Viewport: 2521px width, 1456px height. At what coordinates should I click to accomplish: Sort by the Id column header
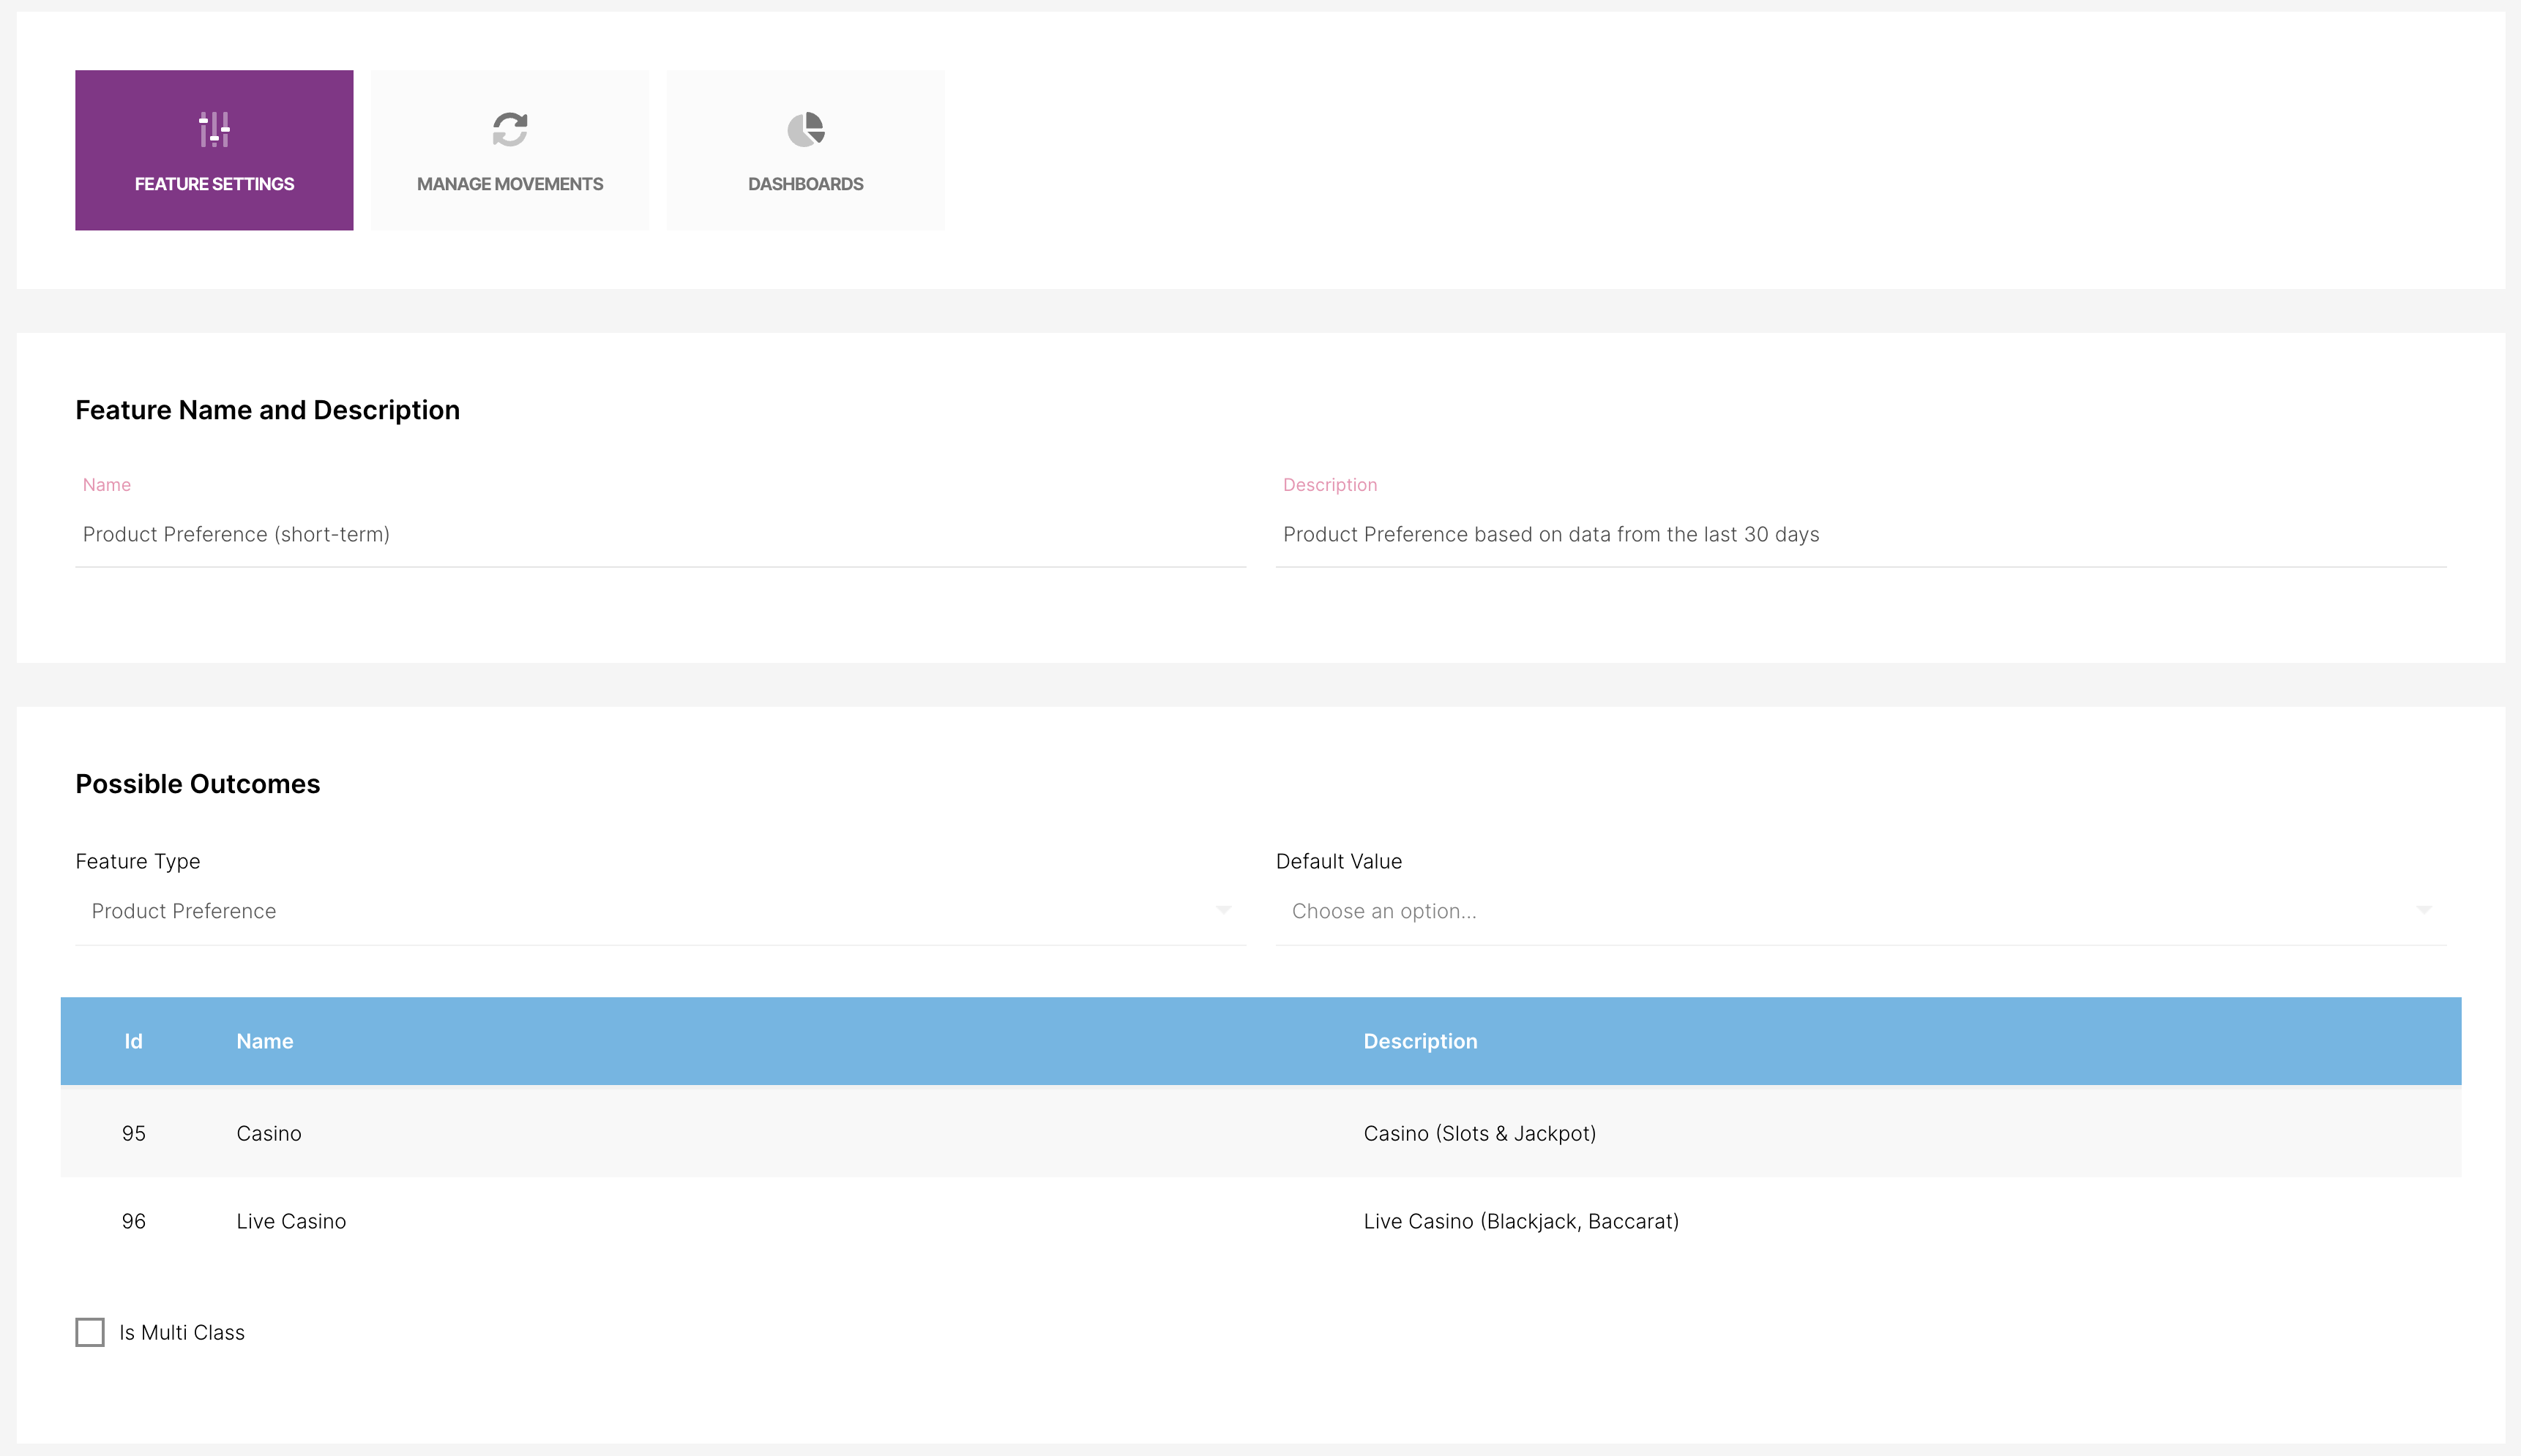(x=133, y=1041)
